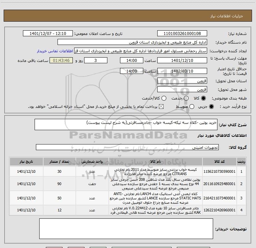Click the delivery city field قزوین

coord(182,90)
